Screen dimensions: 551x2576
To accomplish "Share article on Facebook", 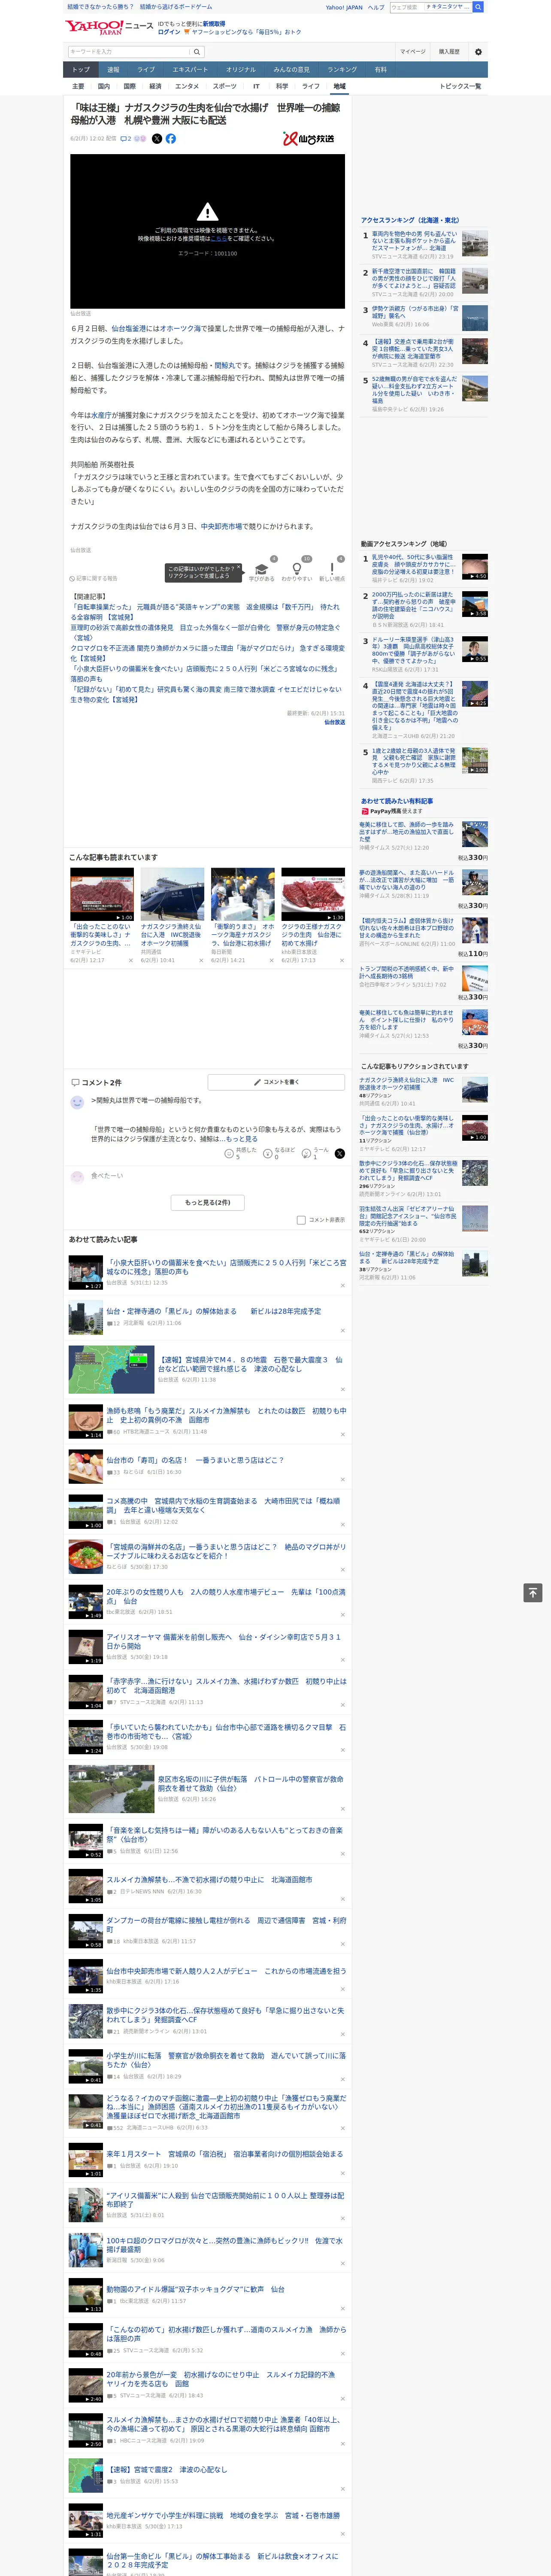I will tap(171, 139).
